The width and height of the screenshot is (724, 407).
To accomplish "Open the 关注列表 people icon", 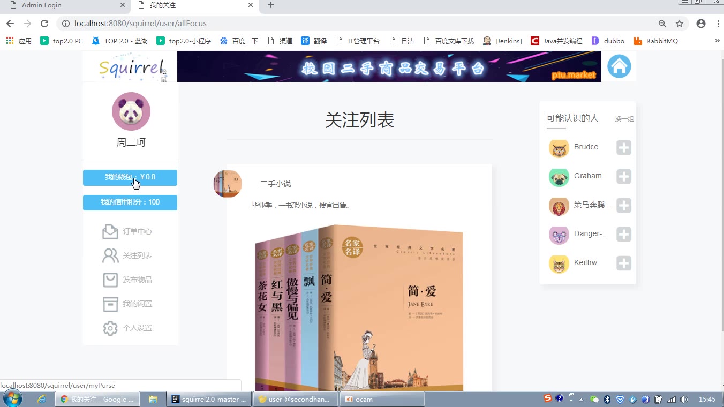I will point(110,255).
